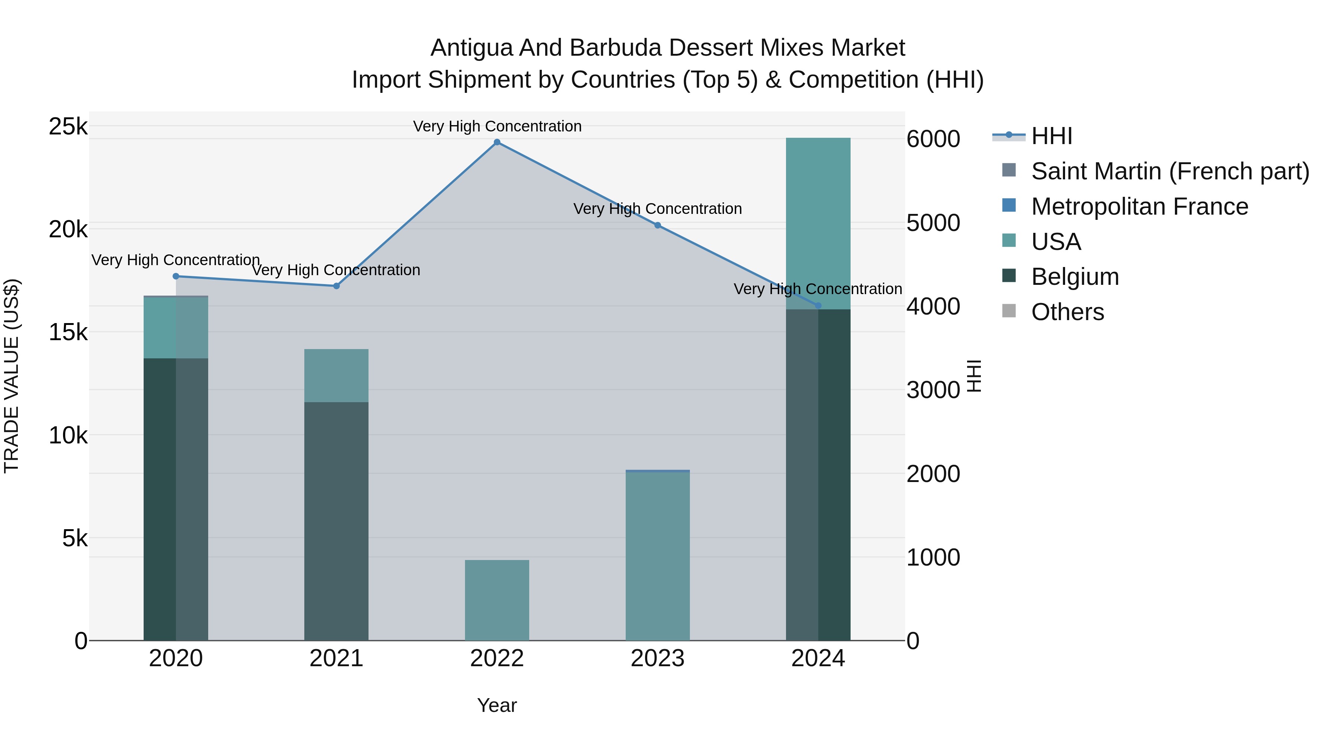This screenshot has width=1336, height=752.
Task: Click the HHI right axis title
Action: [975, 376]
